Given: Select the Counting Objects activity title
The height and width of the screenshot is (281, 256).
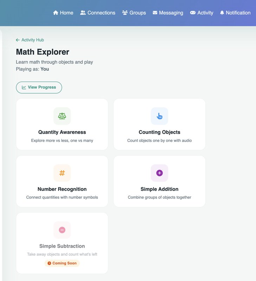Looking at the screenshot, I should click(159, 132).
